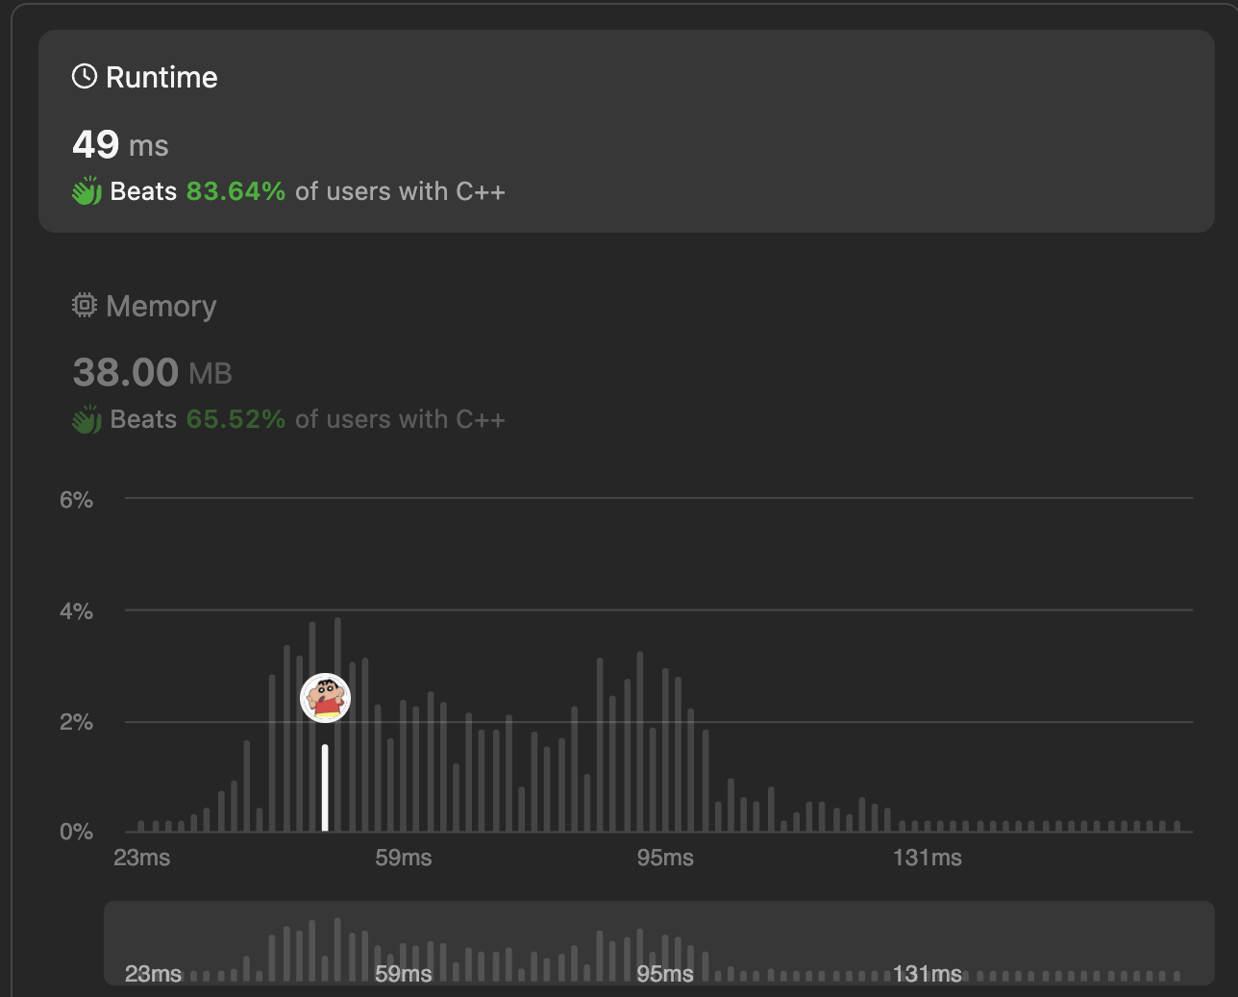The width and height of the screenshot is (1238, 997).
Task: Click the 23ms label in overview strip
Action: [154, 974]
